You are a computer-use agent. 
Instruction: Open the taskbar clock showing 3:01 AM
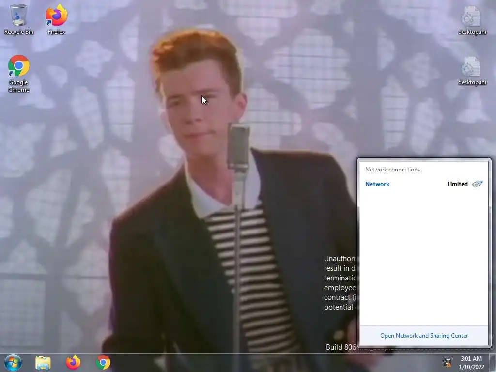tap(471, 363)
